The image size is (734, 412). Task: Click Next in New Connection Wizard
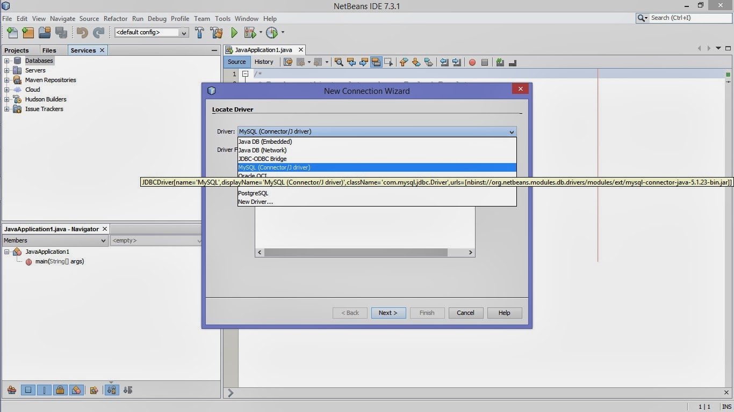point(388,313)
